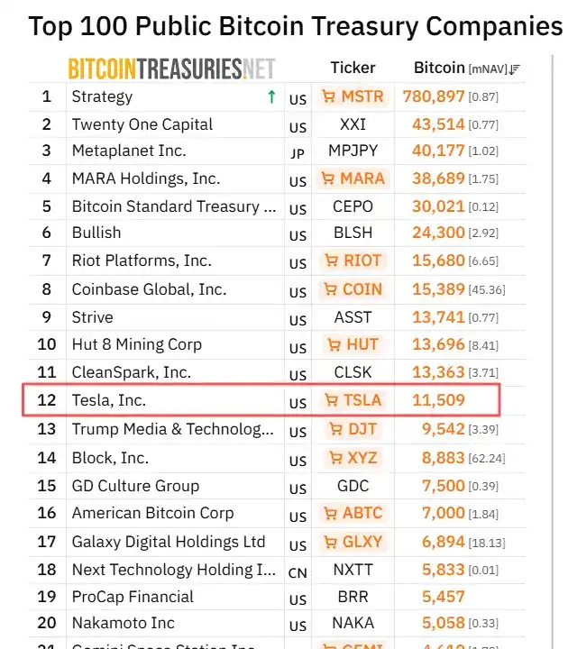This screenshot has height=649, width=568.
Task: Click the BitcoinTreasuries.net logo
Action: [171, 69]
